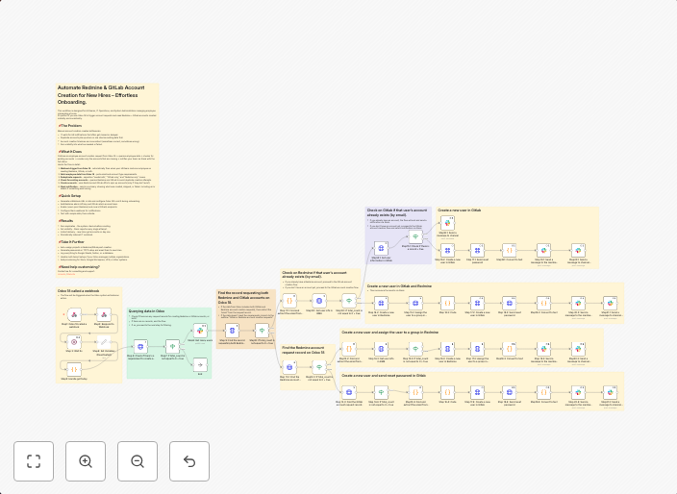
Task: Click the 'Automate Redmine & GitLab Account Creation' title
Action: pyautogui.click(x=101, y=95)
